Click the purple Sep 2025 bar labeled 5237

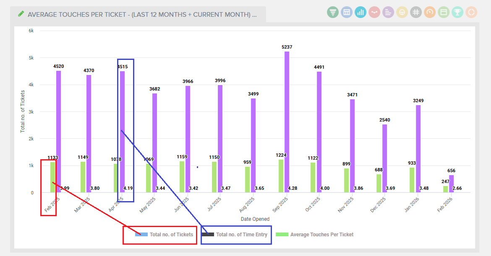point(287,122)
